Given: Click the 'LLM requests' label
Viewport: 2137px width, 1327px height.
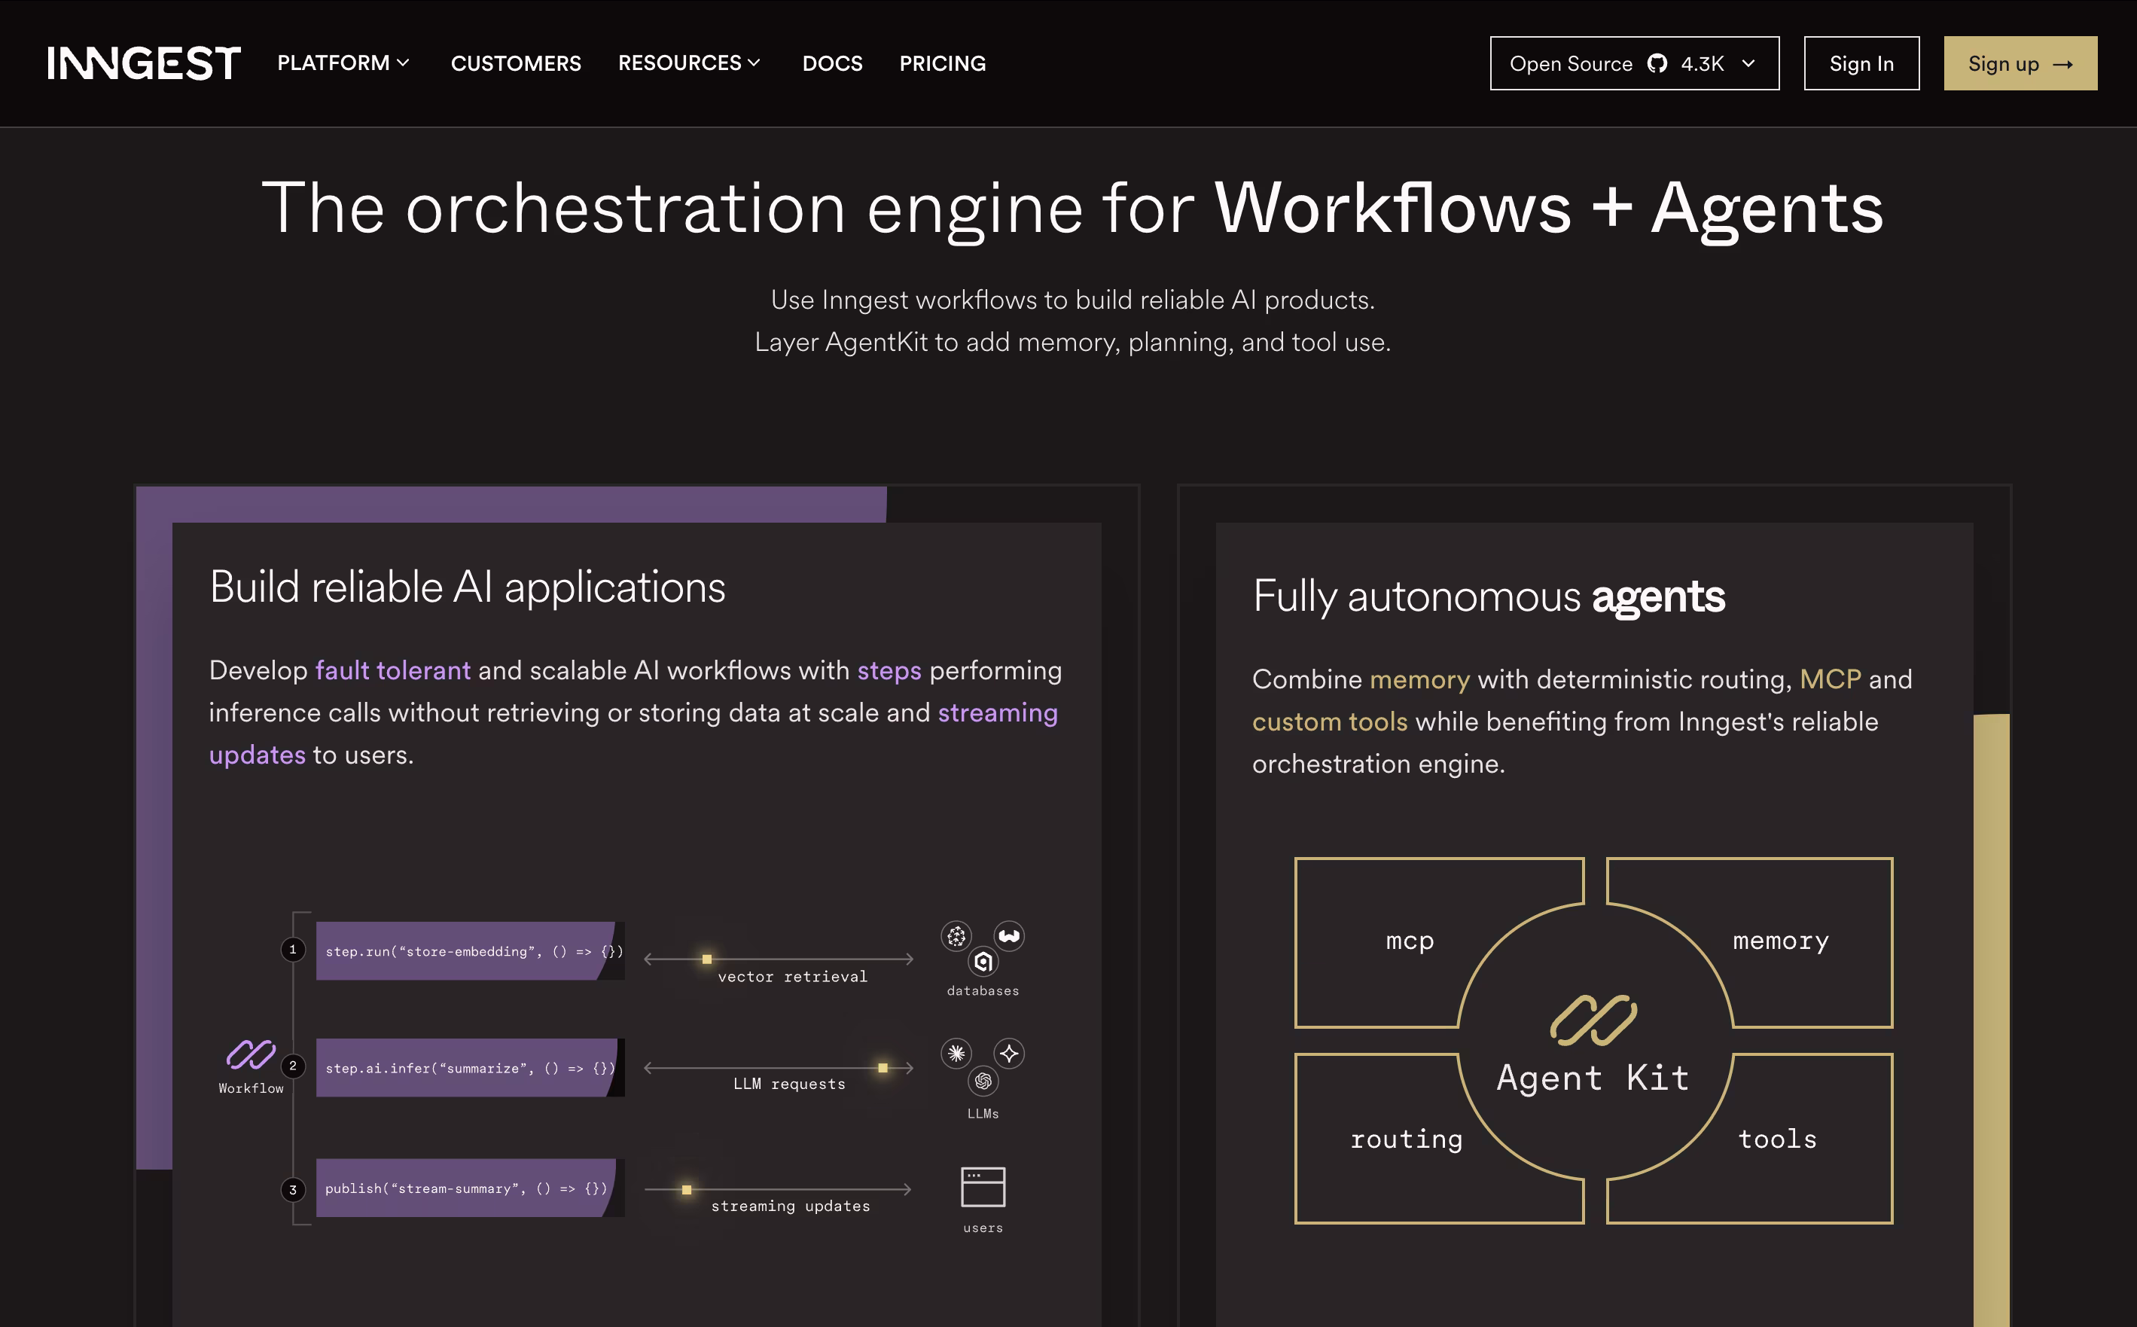Looking at the screenshot, I should [790, 1084].
